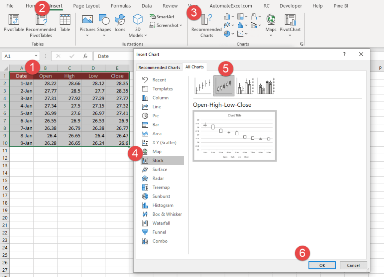
Task: Select the High-Low-Close stock chart subtype
Action: click(202, 85)
